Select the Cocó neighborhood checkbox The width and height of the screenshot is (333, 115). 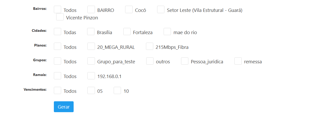tap(129, 10)
